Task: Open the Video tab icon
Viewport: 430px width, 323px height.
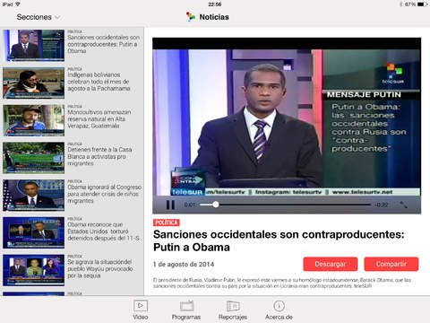Action: (141, 306)
